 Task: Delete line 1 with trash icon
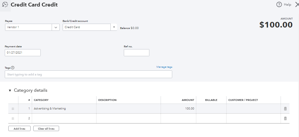tap(285, 109)
